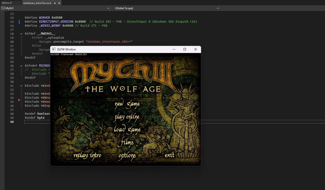
Task: Open options in Myth III menu
Action: tap(127, 156)
